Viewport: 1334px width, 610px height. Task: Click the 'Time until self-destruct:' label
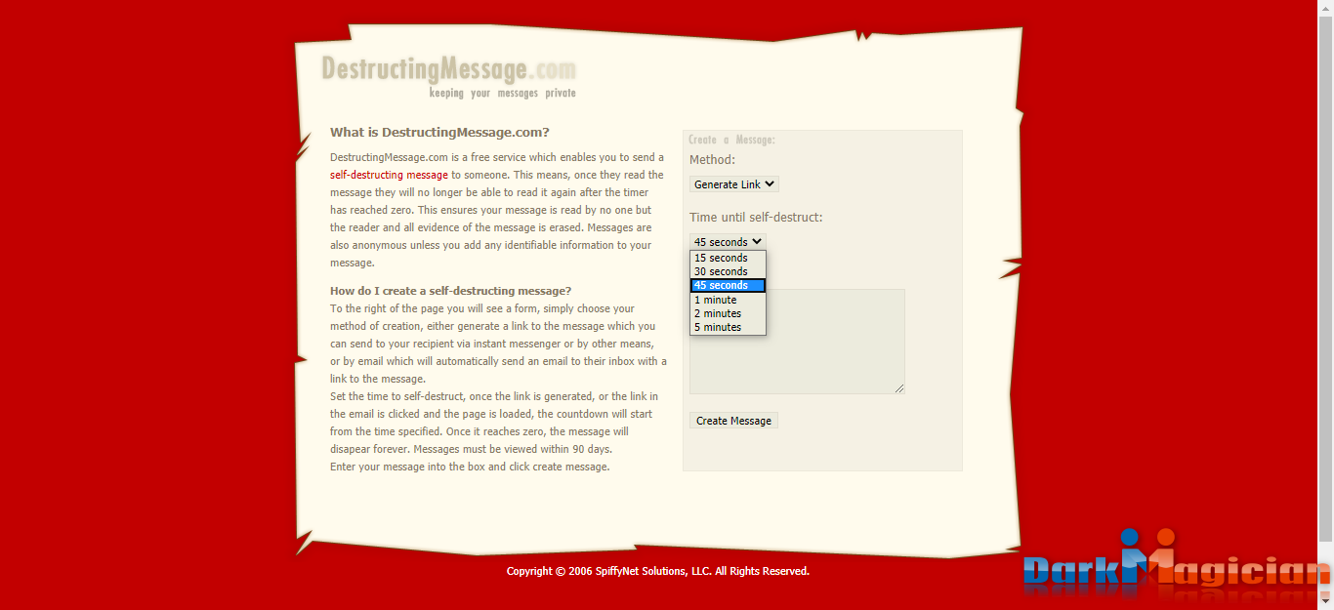(x=756, y=217)
